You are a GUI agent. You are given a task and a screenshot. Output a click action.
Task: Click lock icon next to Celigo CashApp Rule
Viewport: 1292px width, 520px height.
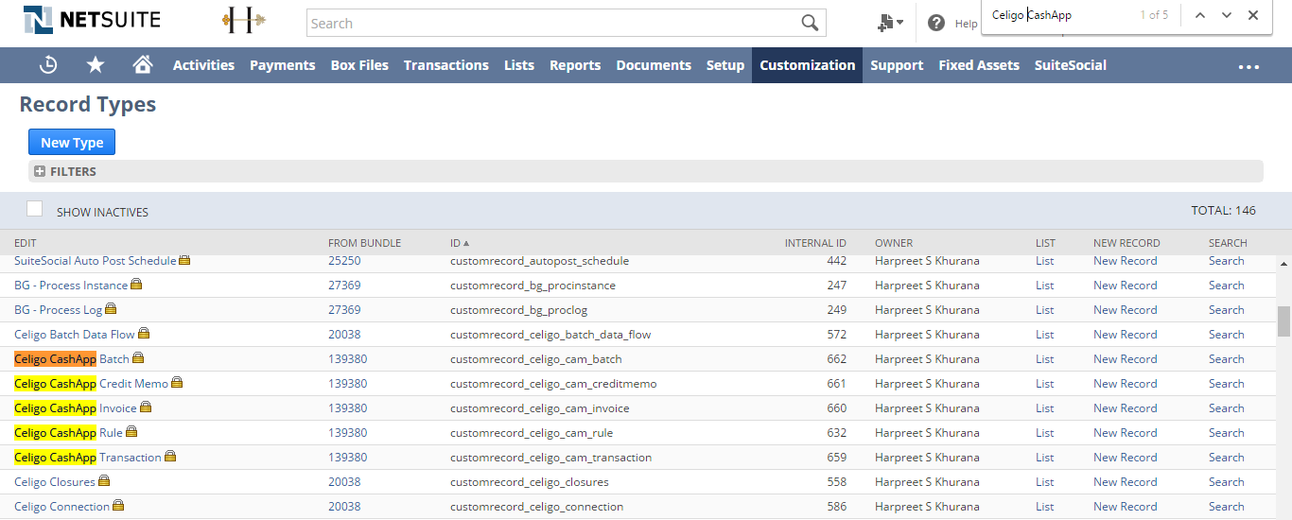[131, 431]
